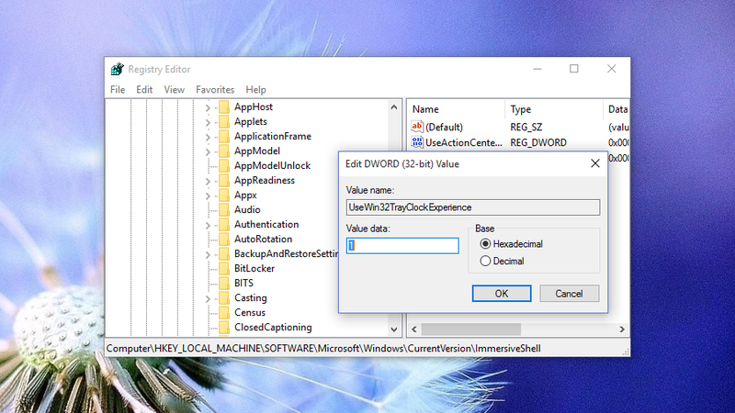
Task: Click the '(Default)' value name
Action: (x=444, y=127)
